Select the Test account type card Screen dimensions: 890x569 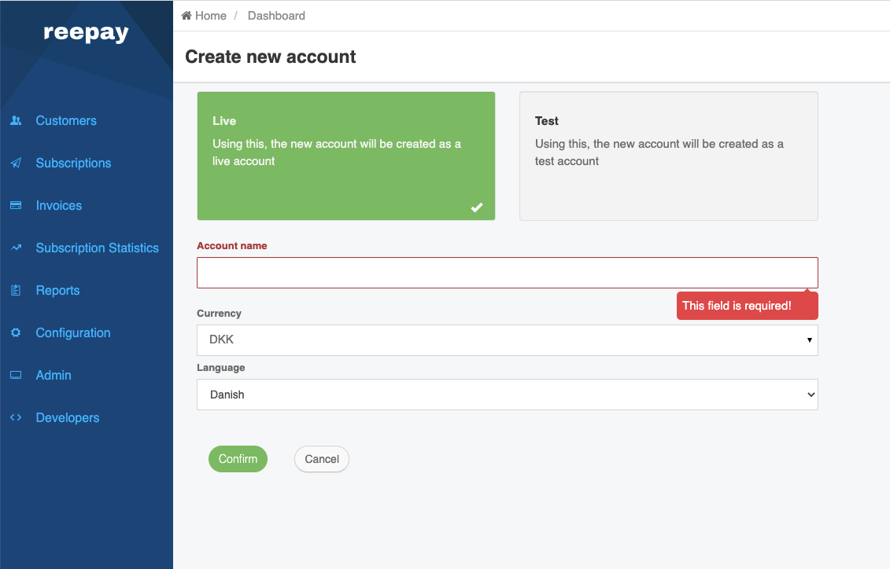[x=668, y=156]
